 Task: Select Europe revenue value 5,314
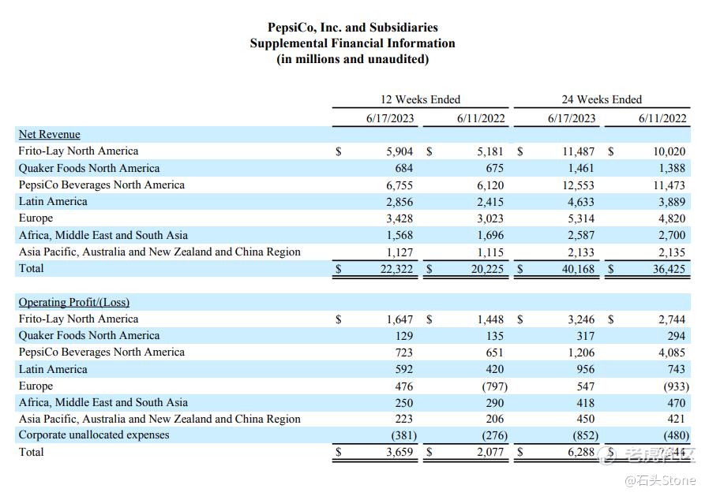pos(581,219)
